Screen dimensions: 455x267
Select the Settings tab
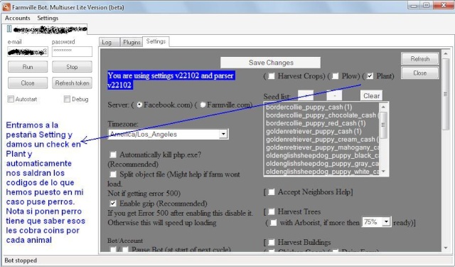point(156,41)
